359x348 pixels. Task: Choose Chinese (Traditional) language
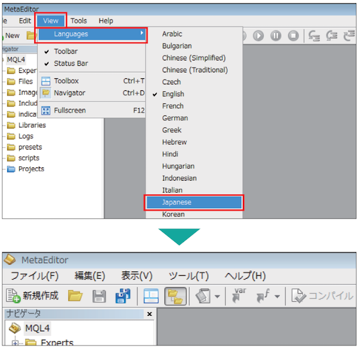click(194, 70)
